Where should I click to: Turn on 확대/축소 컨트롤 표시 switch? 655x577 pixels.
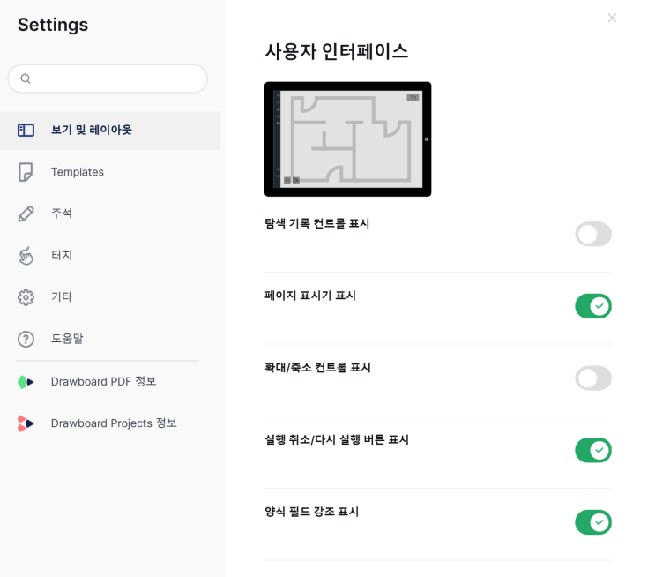click(x=592, y=378)
